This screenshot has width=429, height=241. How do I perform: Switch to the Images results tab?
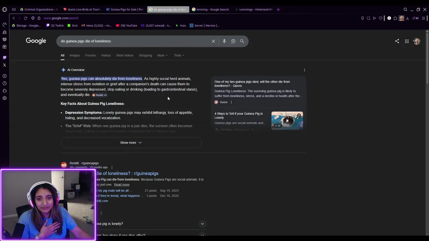point(75,55)
